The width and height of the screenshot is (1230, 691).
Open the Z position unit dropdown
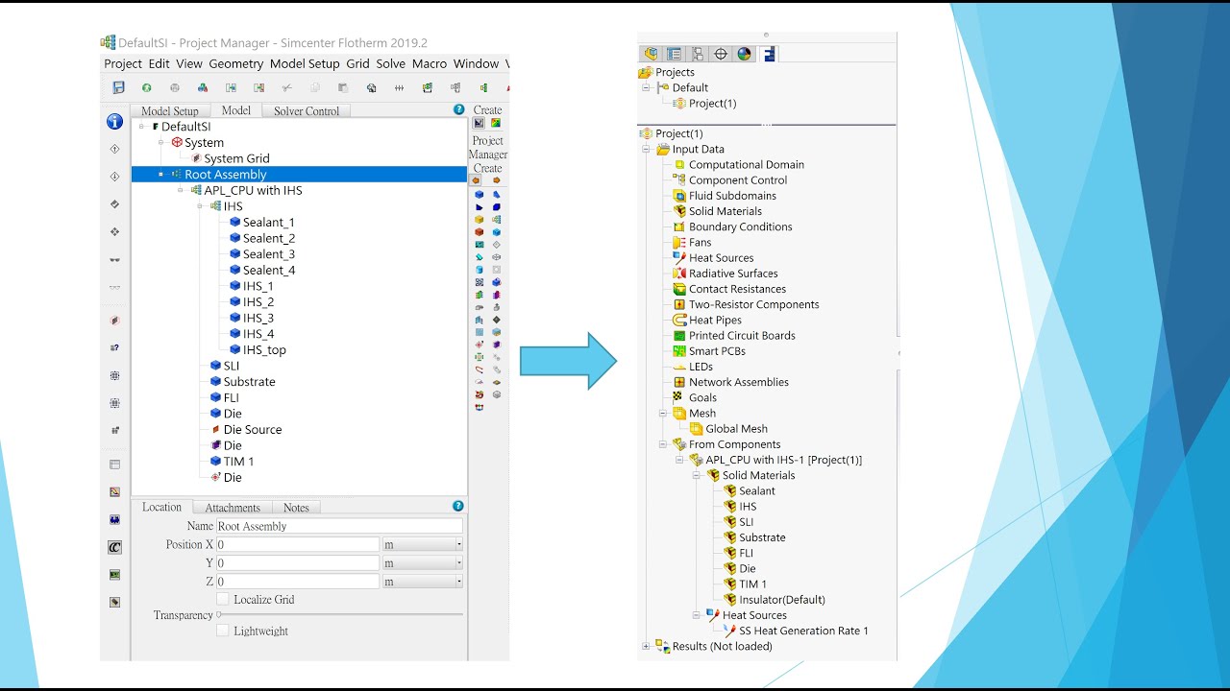click(423, 581)
